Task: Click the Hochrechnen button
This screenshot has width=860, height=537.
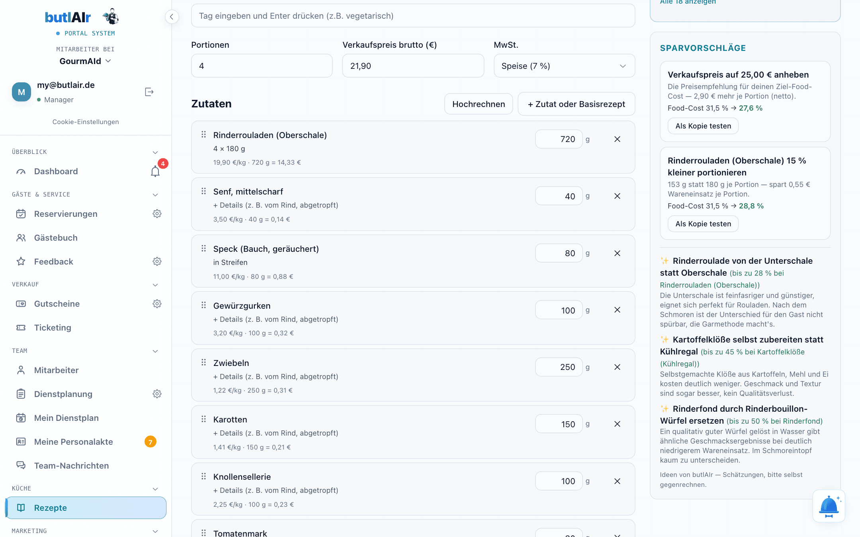Action: pos(479,104)
